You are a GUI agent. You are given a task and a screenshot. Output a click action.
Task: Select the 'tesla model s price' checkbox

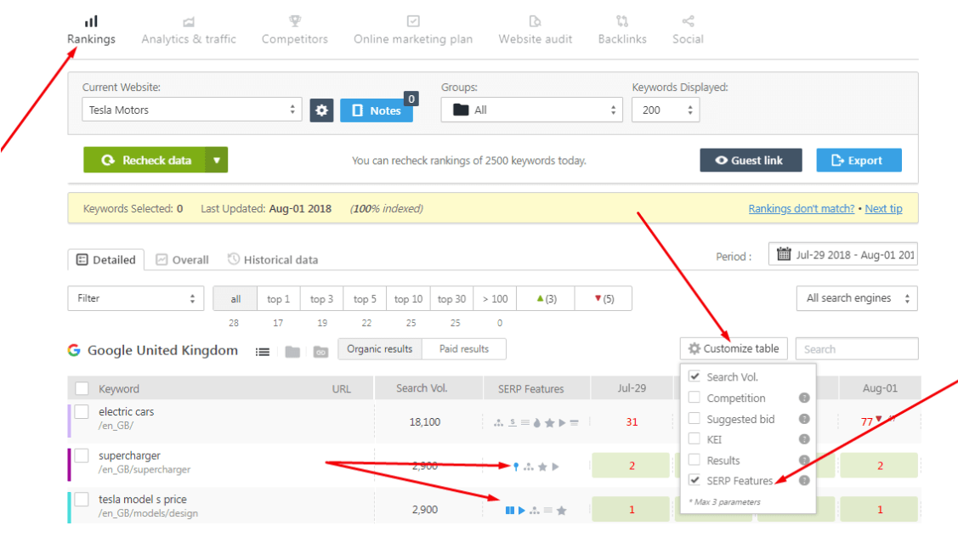pyautogui.click(x=82, y=500)
